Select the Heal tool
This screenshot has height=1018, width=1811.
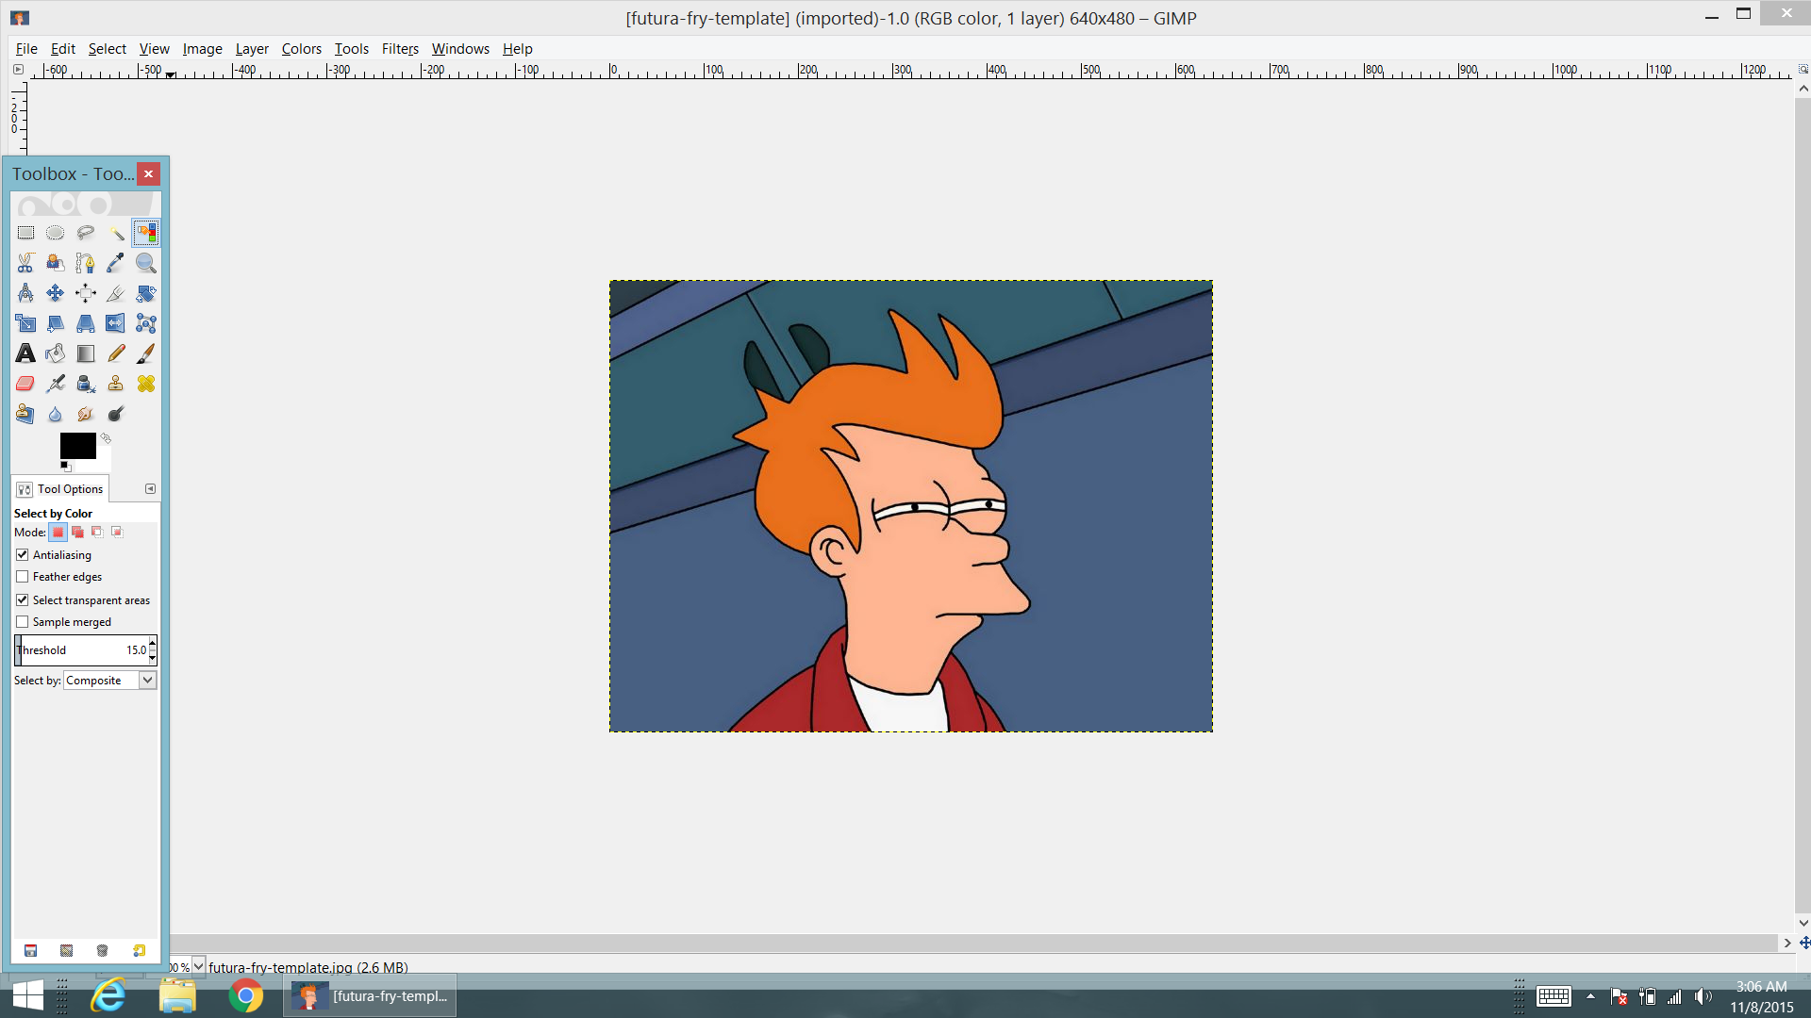point(146,384)
